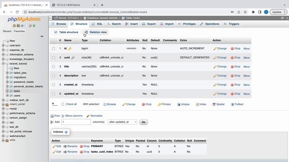Open Chrome extensions puzzle icon

pos(253,12)
